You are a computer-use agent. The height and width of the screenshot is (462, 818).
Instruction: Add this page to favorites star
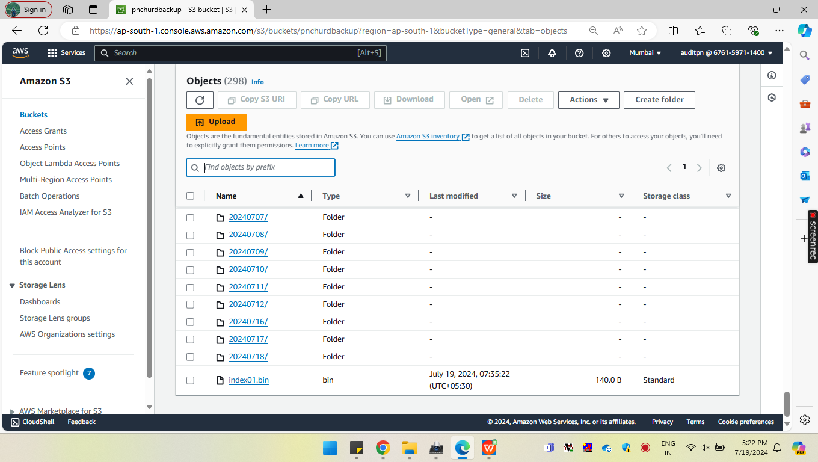pyautogui.click(x=642, y=31)
